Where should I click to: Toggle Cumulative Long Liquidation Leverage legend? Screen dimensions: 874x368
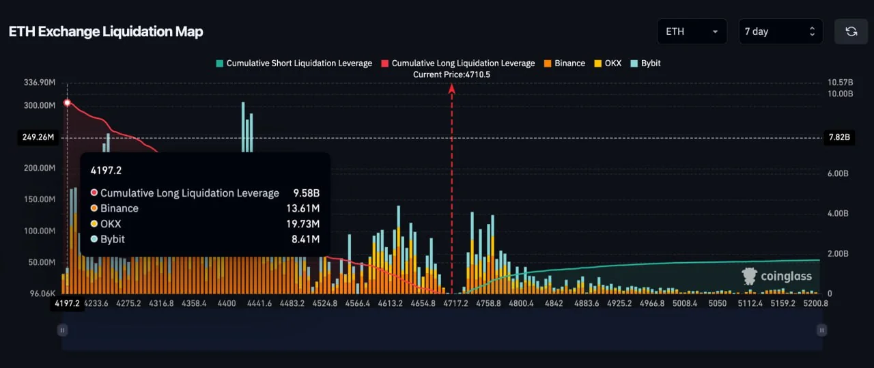457,63
